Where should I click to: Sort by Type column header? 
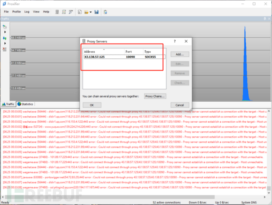pos(155,52)
